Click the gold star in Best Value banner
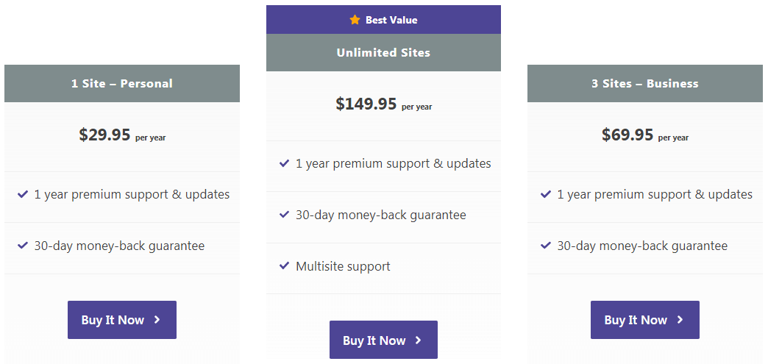 coord(355,20)
